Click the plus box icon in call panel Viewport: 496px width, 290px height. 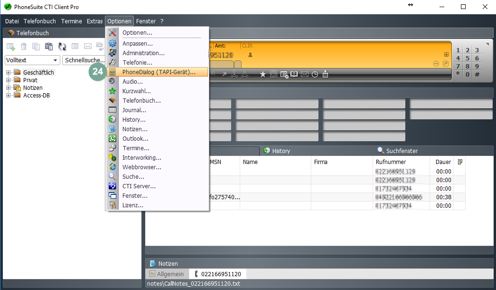click(x=446, y=55)
